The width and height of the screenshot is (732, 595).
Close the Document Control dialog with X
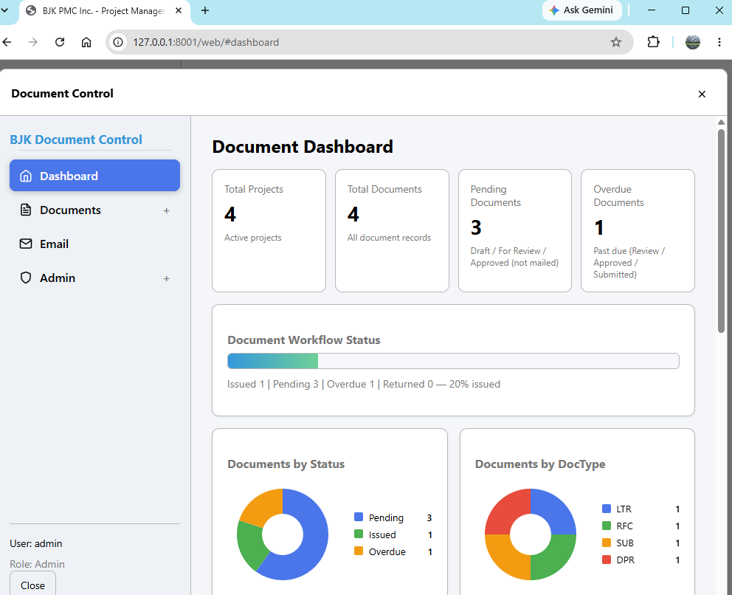pos(702,94)
